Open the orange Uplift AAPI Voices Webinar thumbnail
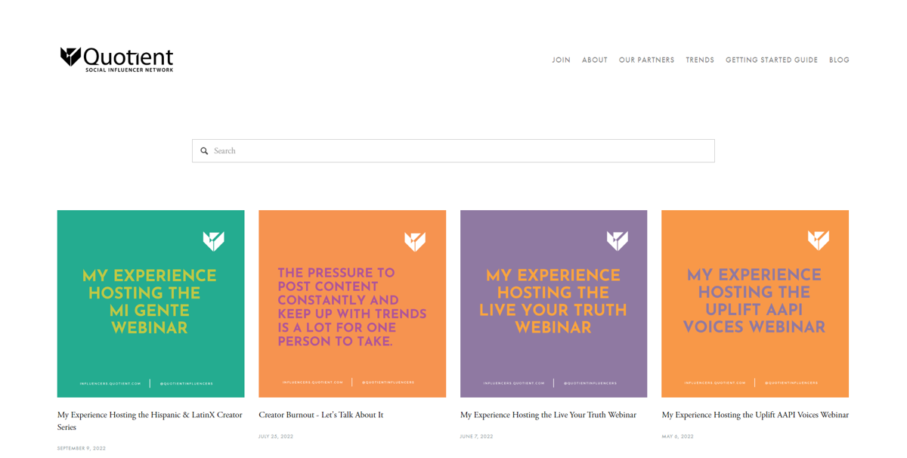Viewport: 907px width, 458px height. click(x=755, y=304)
